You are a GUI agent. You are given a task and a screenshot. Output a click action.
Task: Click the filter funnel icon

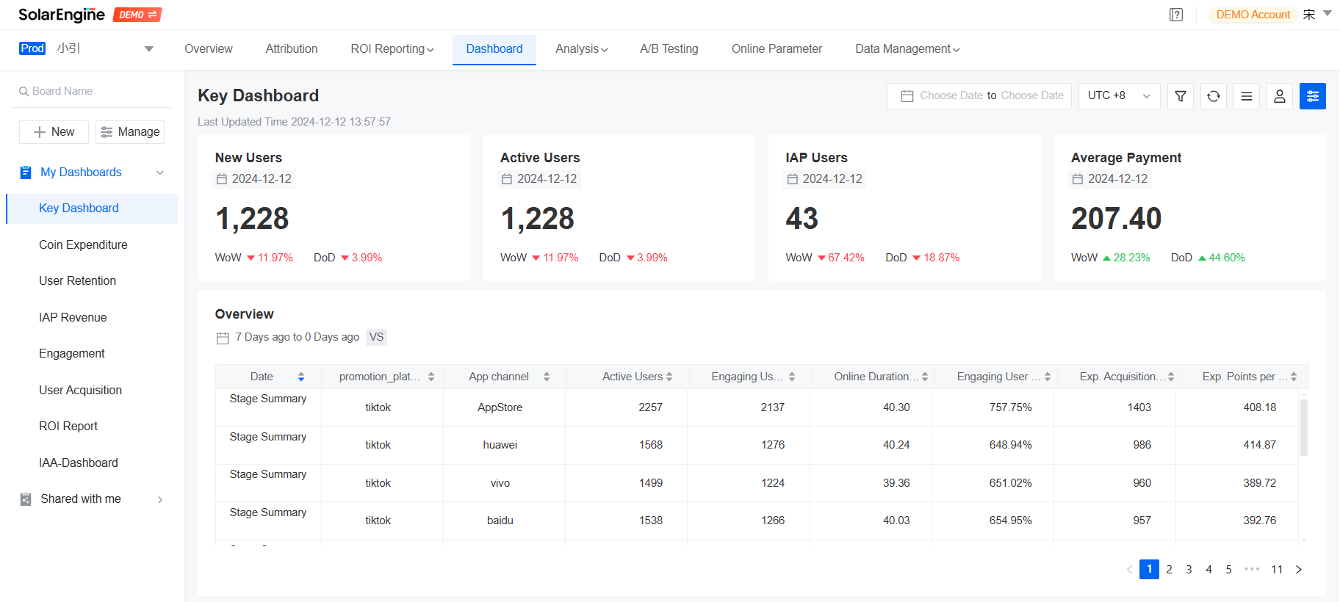(1181, 96)
